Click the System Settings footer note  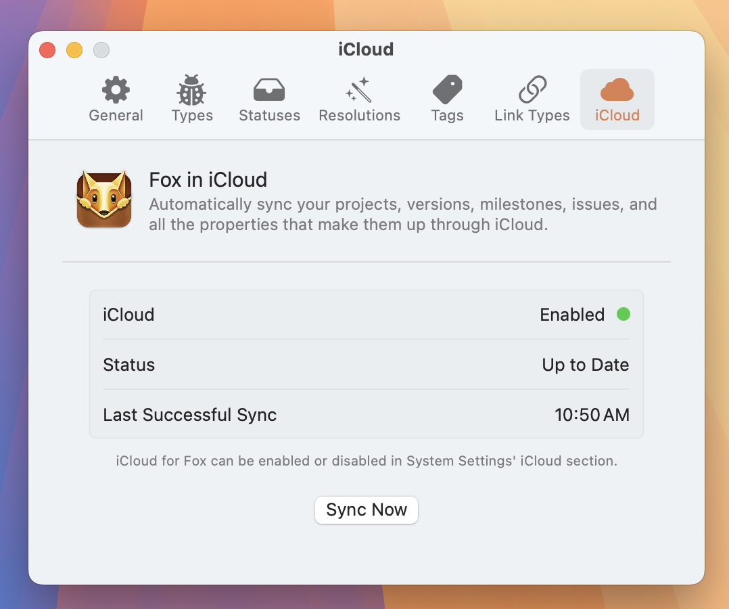pos(366,461)
